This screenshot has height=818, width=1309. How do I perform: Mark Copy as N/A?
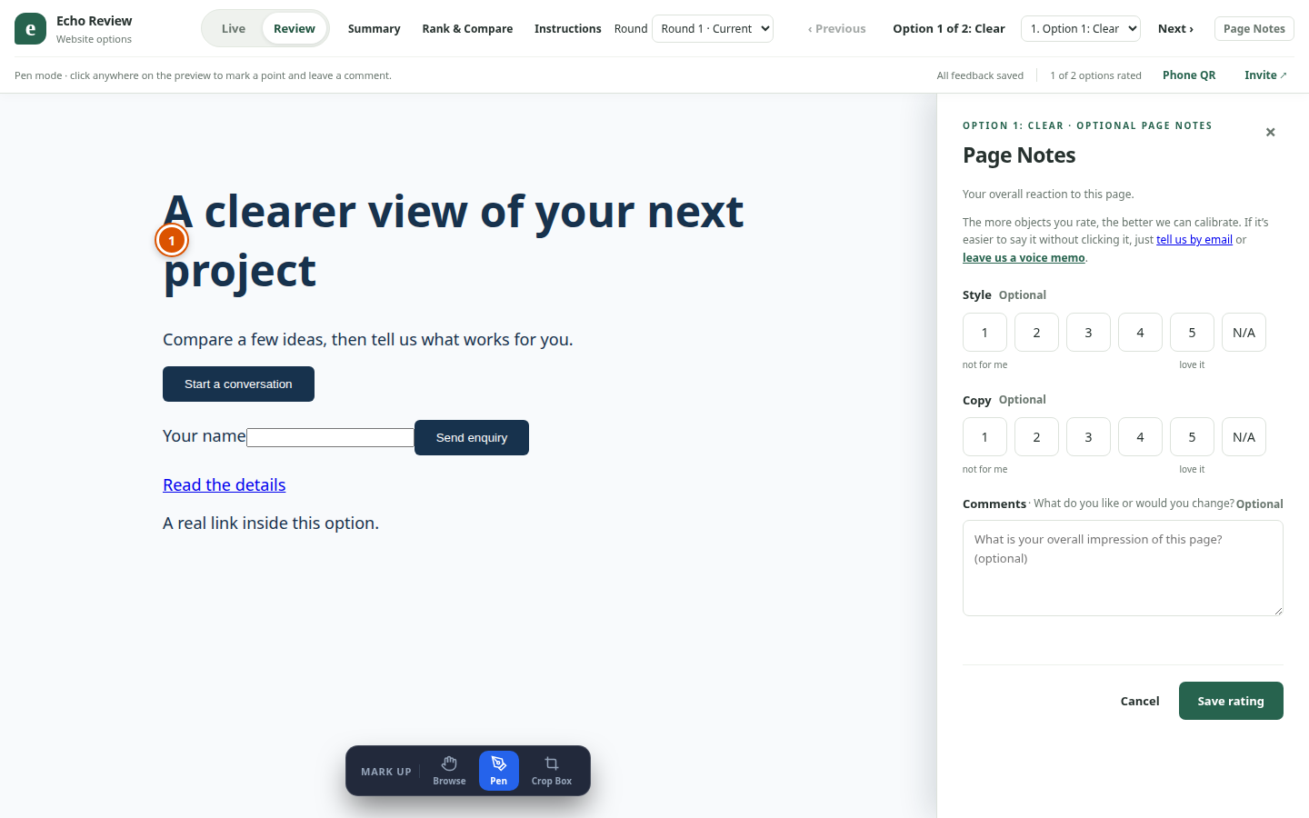pos(1244,437)
